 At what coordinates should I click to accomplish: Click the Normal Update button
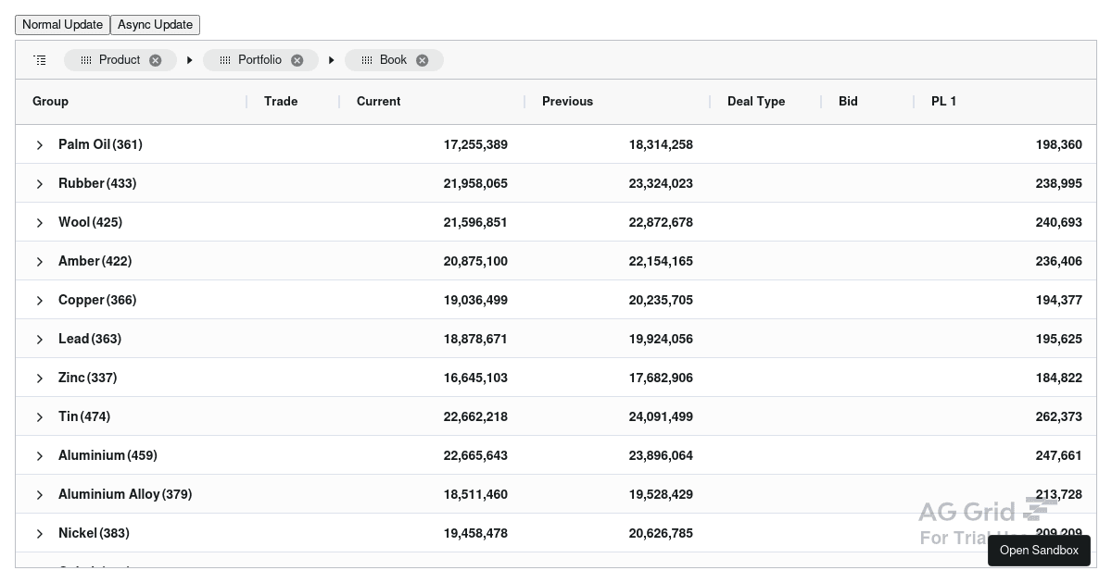[62, 25]
